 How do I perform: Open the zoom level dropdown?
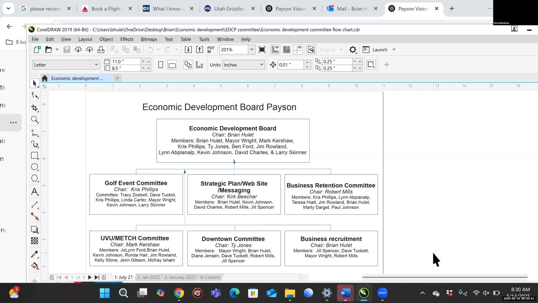click(252, 50)
